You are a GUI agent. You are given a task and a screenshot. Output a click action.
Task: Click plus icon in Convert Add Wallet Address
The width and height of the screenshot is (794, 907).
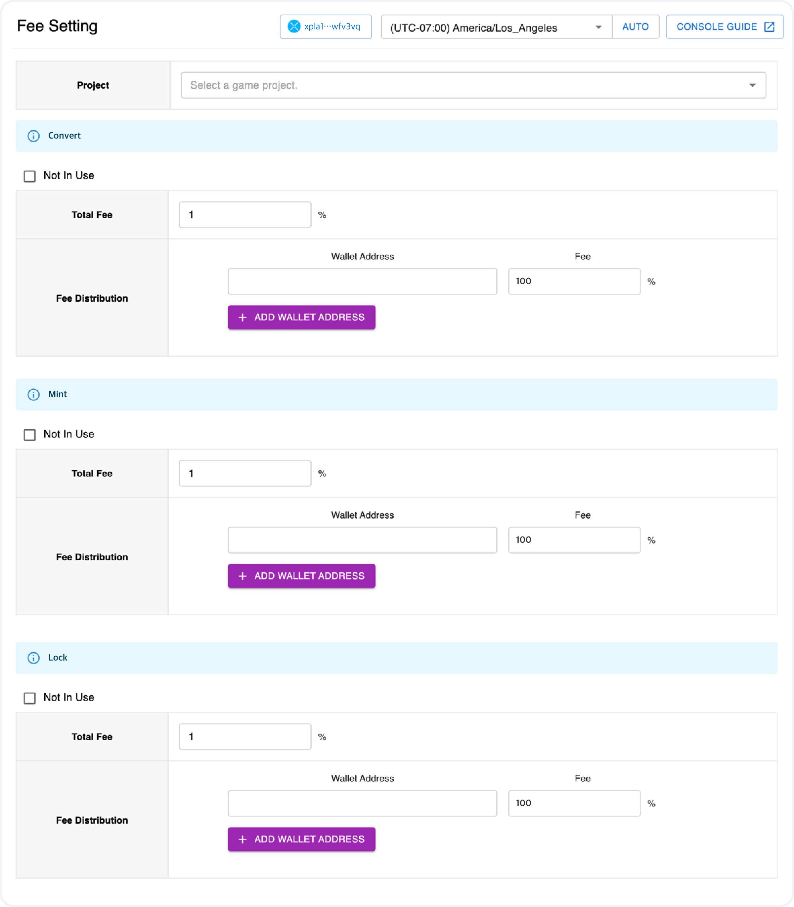point(243,317)
